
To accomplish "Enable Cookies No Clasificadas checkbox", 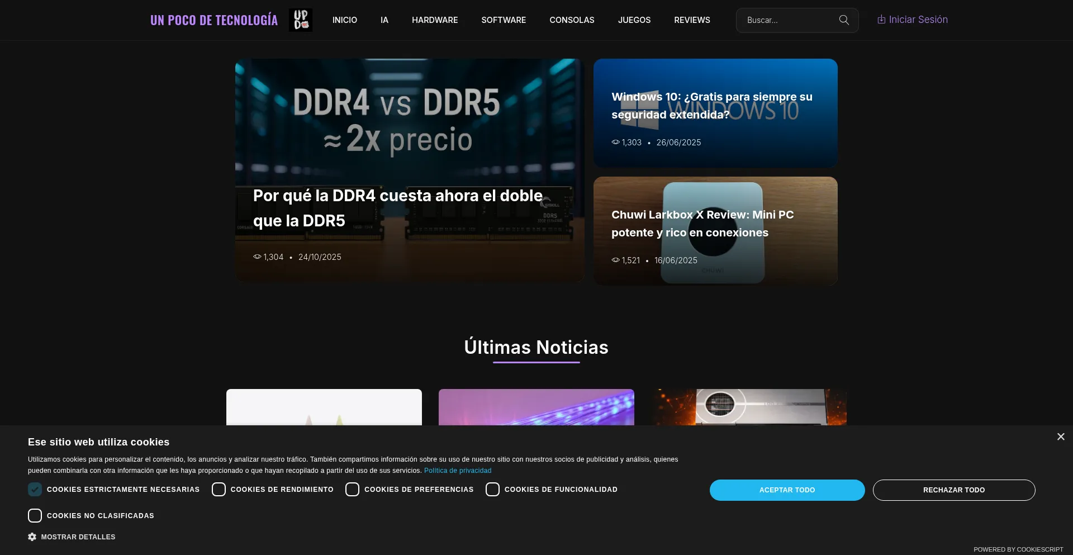I will click(x=35, y=516).
